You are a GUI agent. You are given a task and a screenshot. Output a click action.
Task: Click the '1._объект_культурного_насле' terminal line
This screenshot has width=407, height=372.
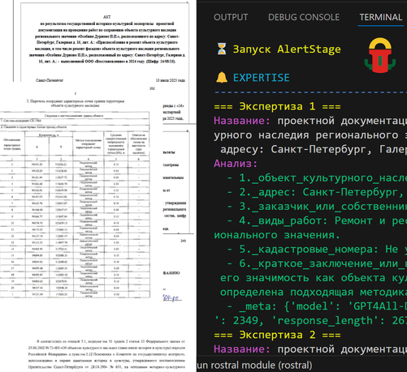pos(317,177)
